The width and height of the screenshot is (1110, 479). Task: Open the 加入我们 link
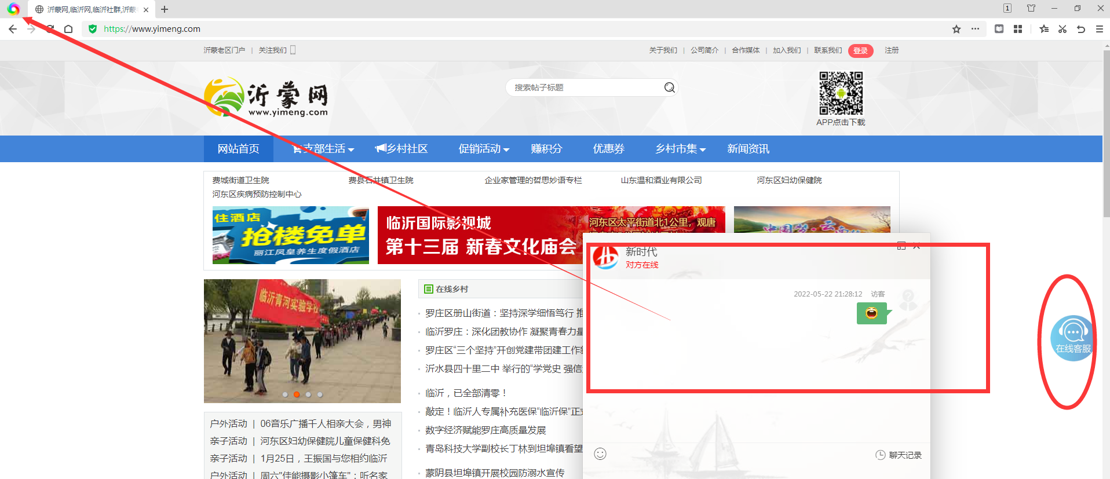787,50
